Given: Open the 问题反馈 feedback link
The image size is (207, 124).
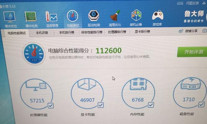Looking at the screenshot, I should pos(192,3).
